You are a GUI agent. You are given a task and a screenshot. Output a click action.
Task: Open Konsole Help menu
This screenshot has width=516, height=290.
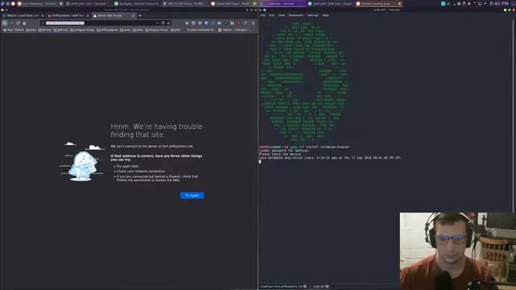click(325, 15)
